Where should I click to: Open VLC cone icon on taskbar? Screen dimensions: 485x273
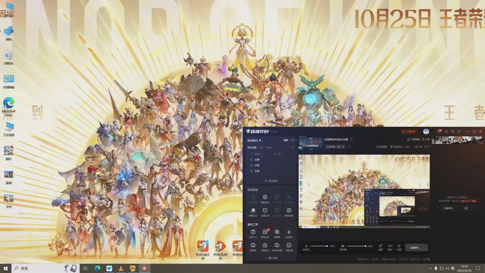[121, 268]
